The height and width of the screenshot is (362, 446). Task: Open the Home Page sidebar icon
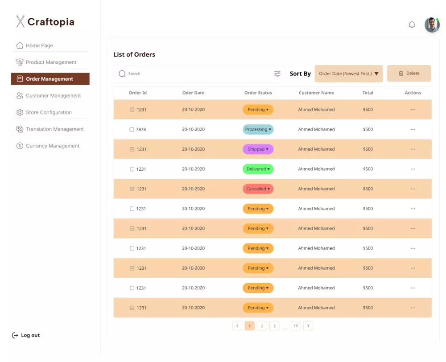click(20, 45)
